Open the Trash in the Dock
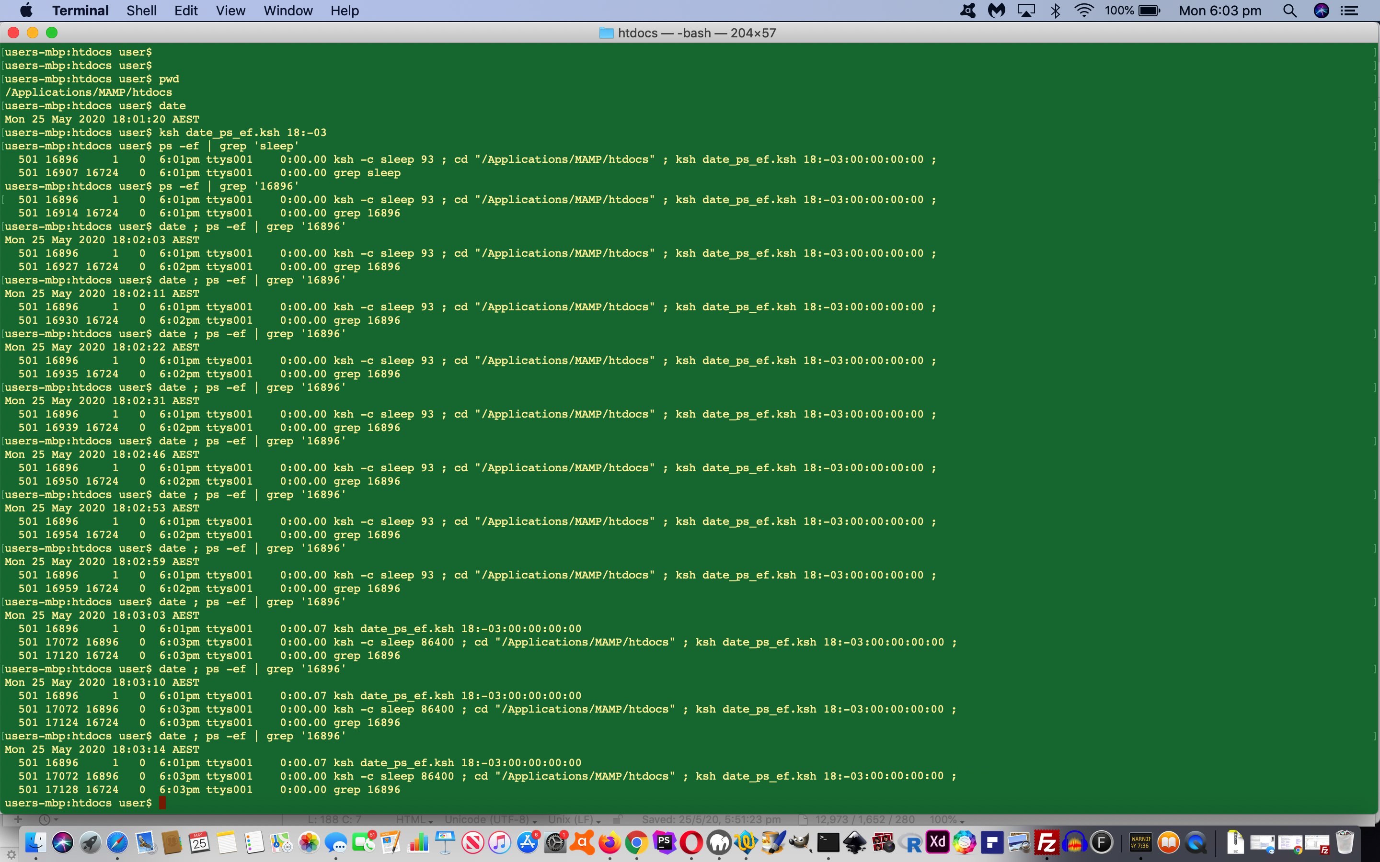The width and height of the screenshot is (1380, 862). point(1345,842)
